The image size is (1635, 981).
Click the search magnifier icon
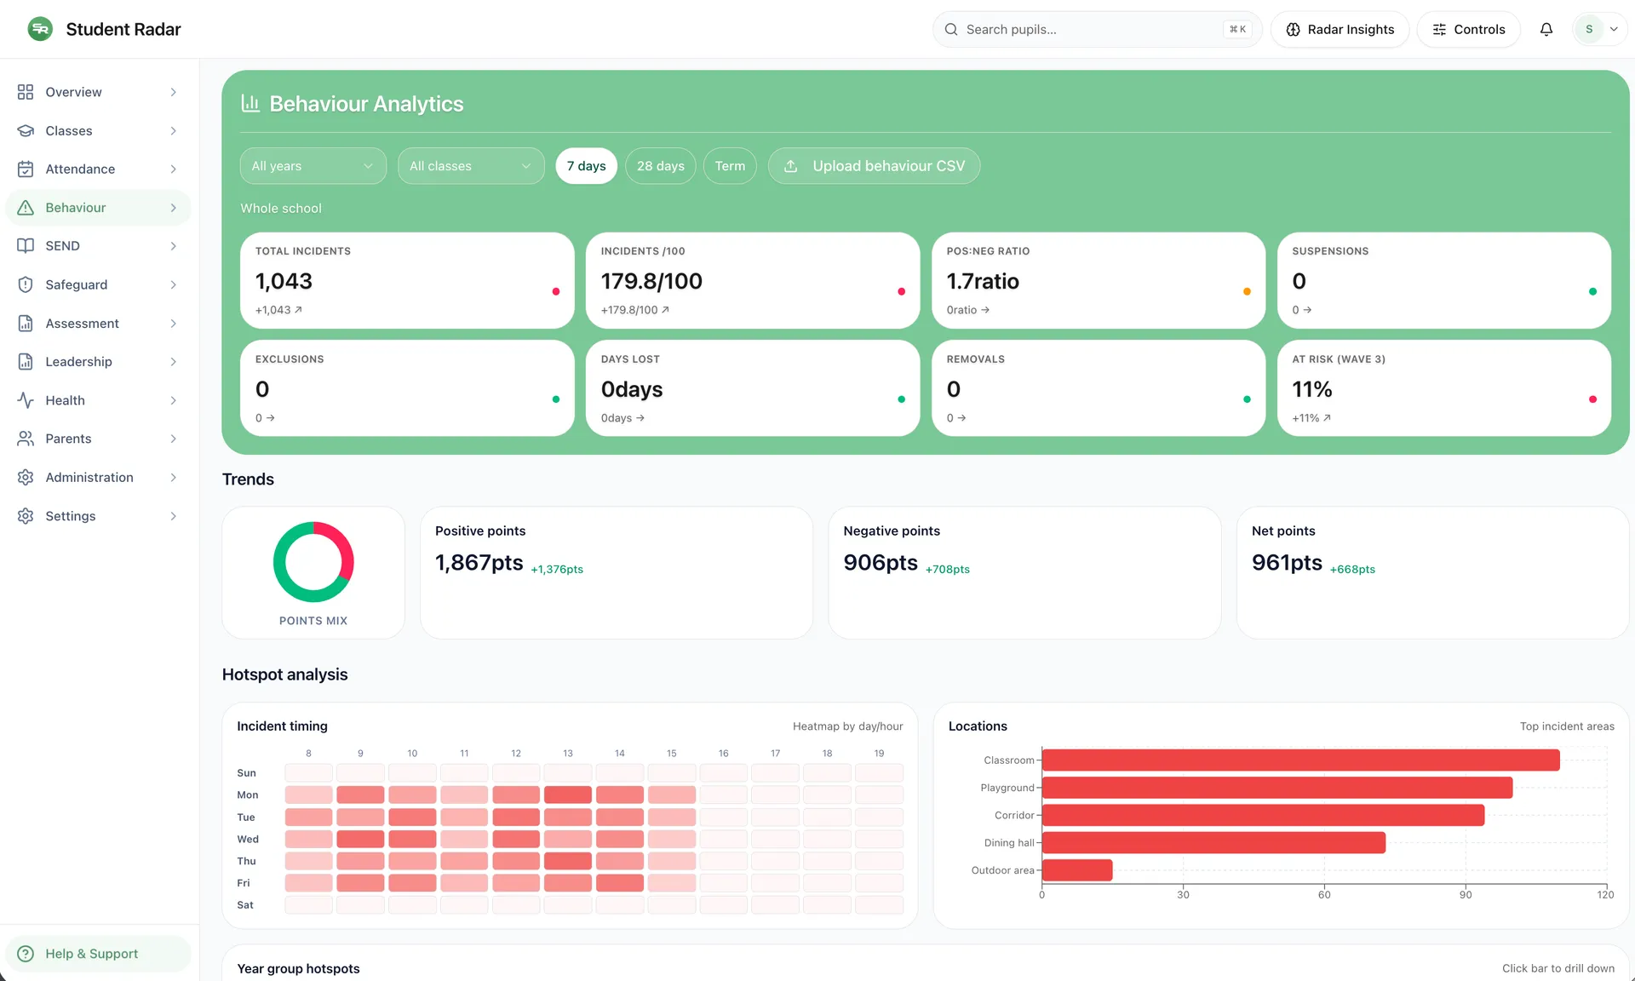[951, 29]
